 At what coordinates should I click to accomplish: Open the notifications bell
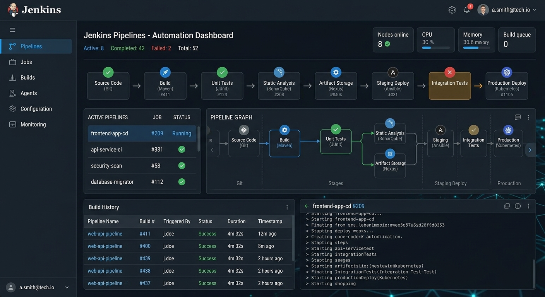[467, 10]
